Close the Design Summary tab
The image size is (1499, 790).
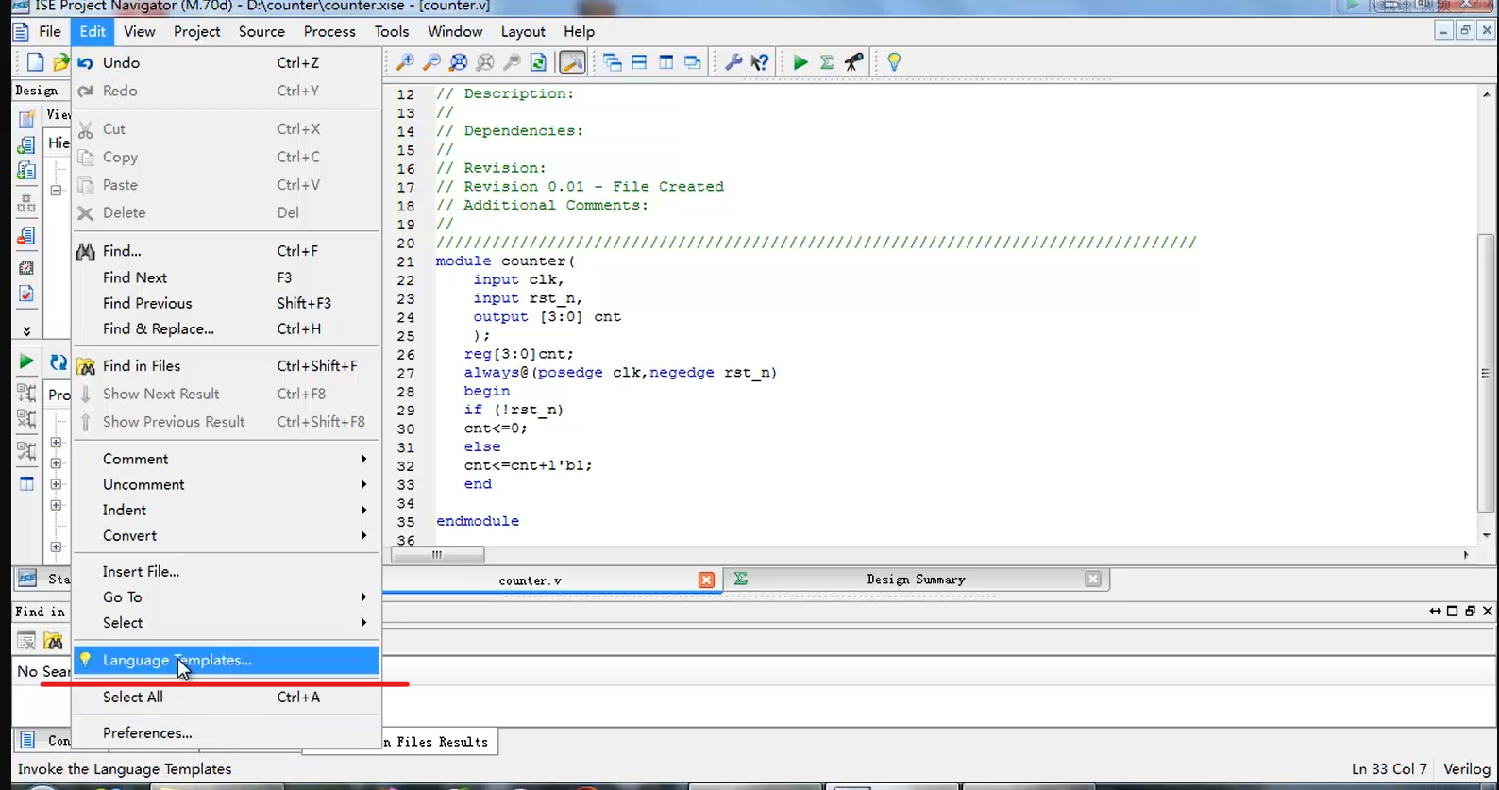[1093, 579]
